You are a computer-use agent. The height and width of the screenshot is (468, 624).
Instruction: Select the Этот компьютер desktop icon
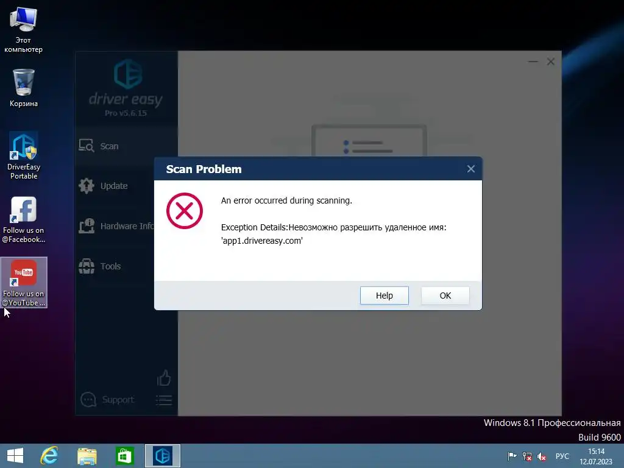24,30
